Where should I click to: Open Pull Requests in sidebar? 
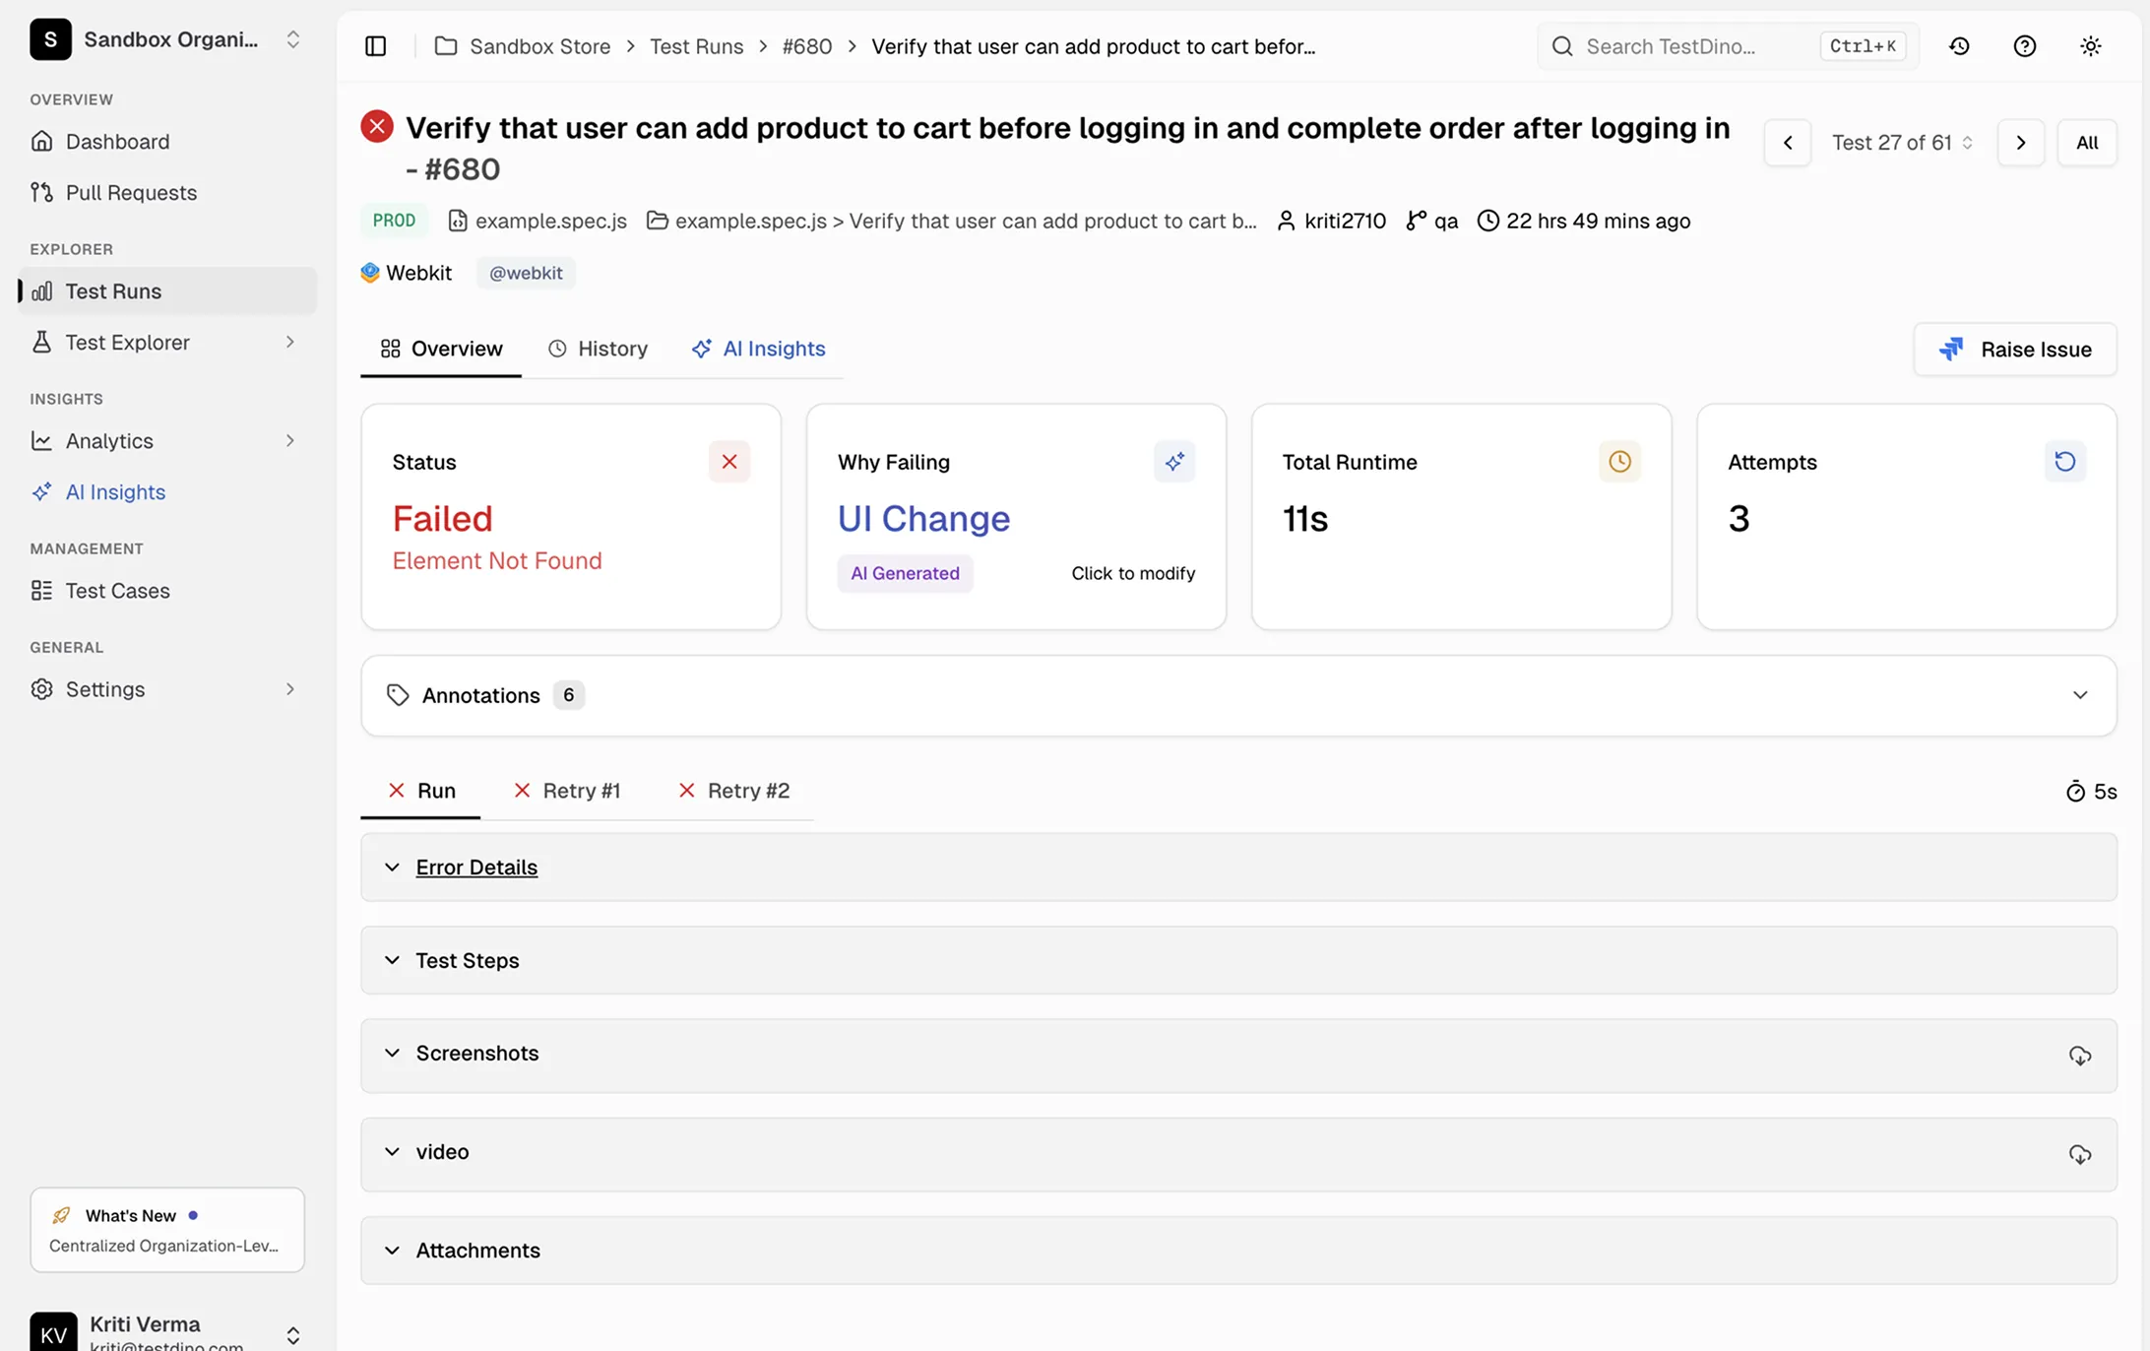[x=167, y=193]
